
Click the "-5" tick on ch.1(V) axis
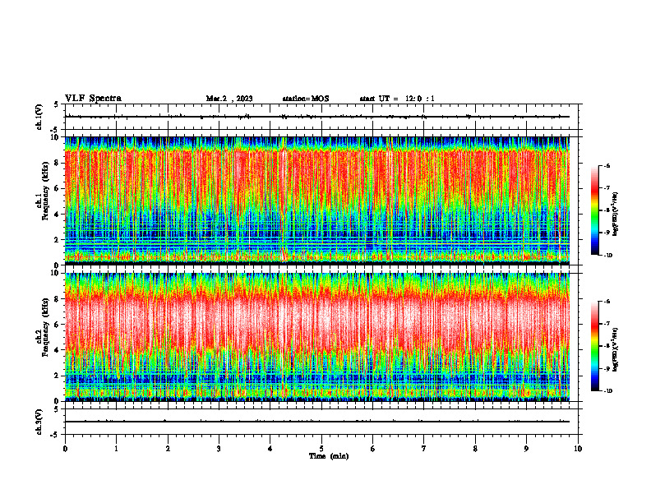tap(55, 130)
